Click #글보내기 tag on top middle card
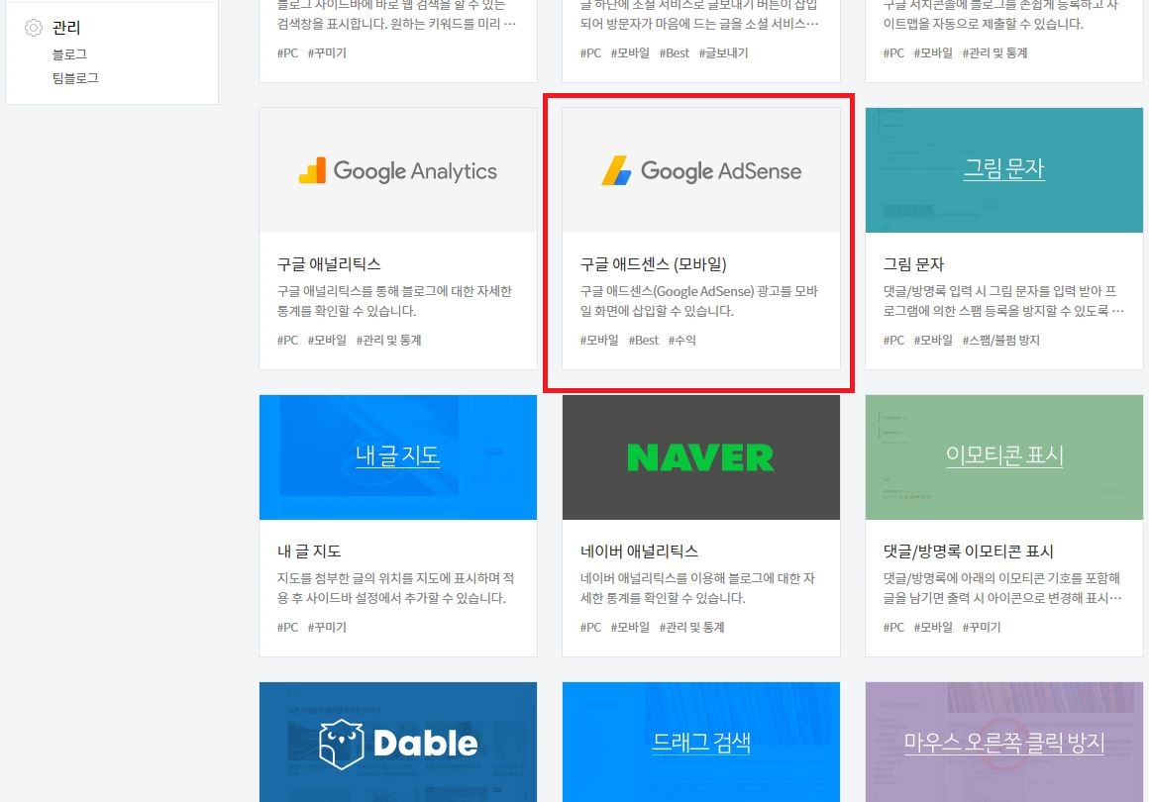This screenshot has width=1149, height=802. point(723,52)
